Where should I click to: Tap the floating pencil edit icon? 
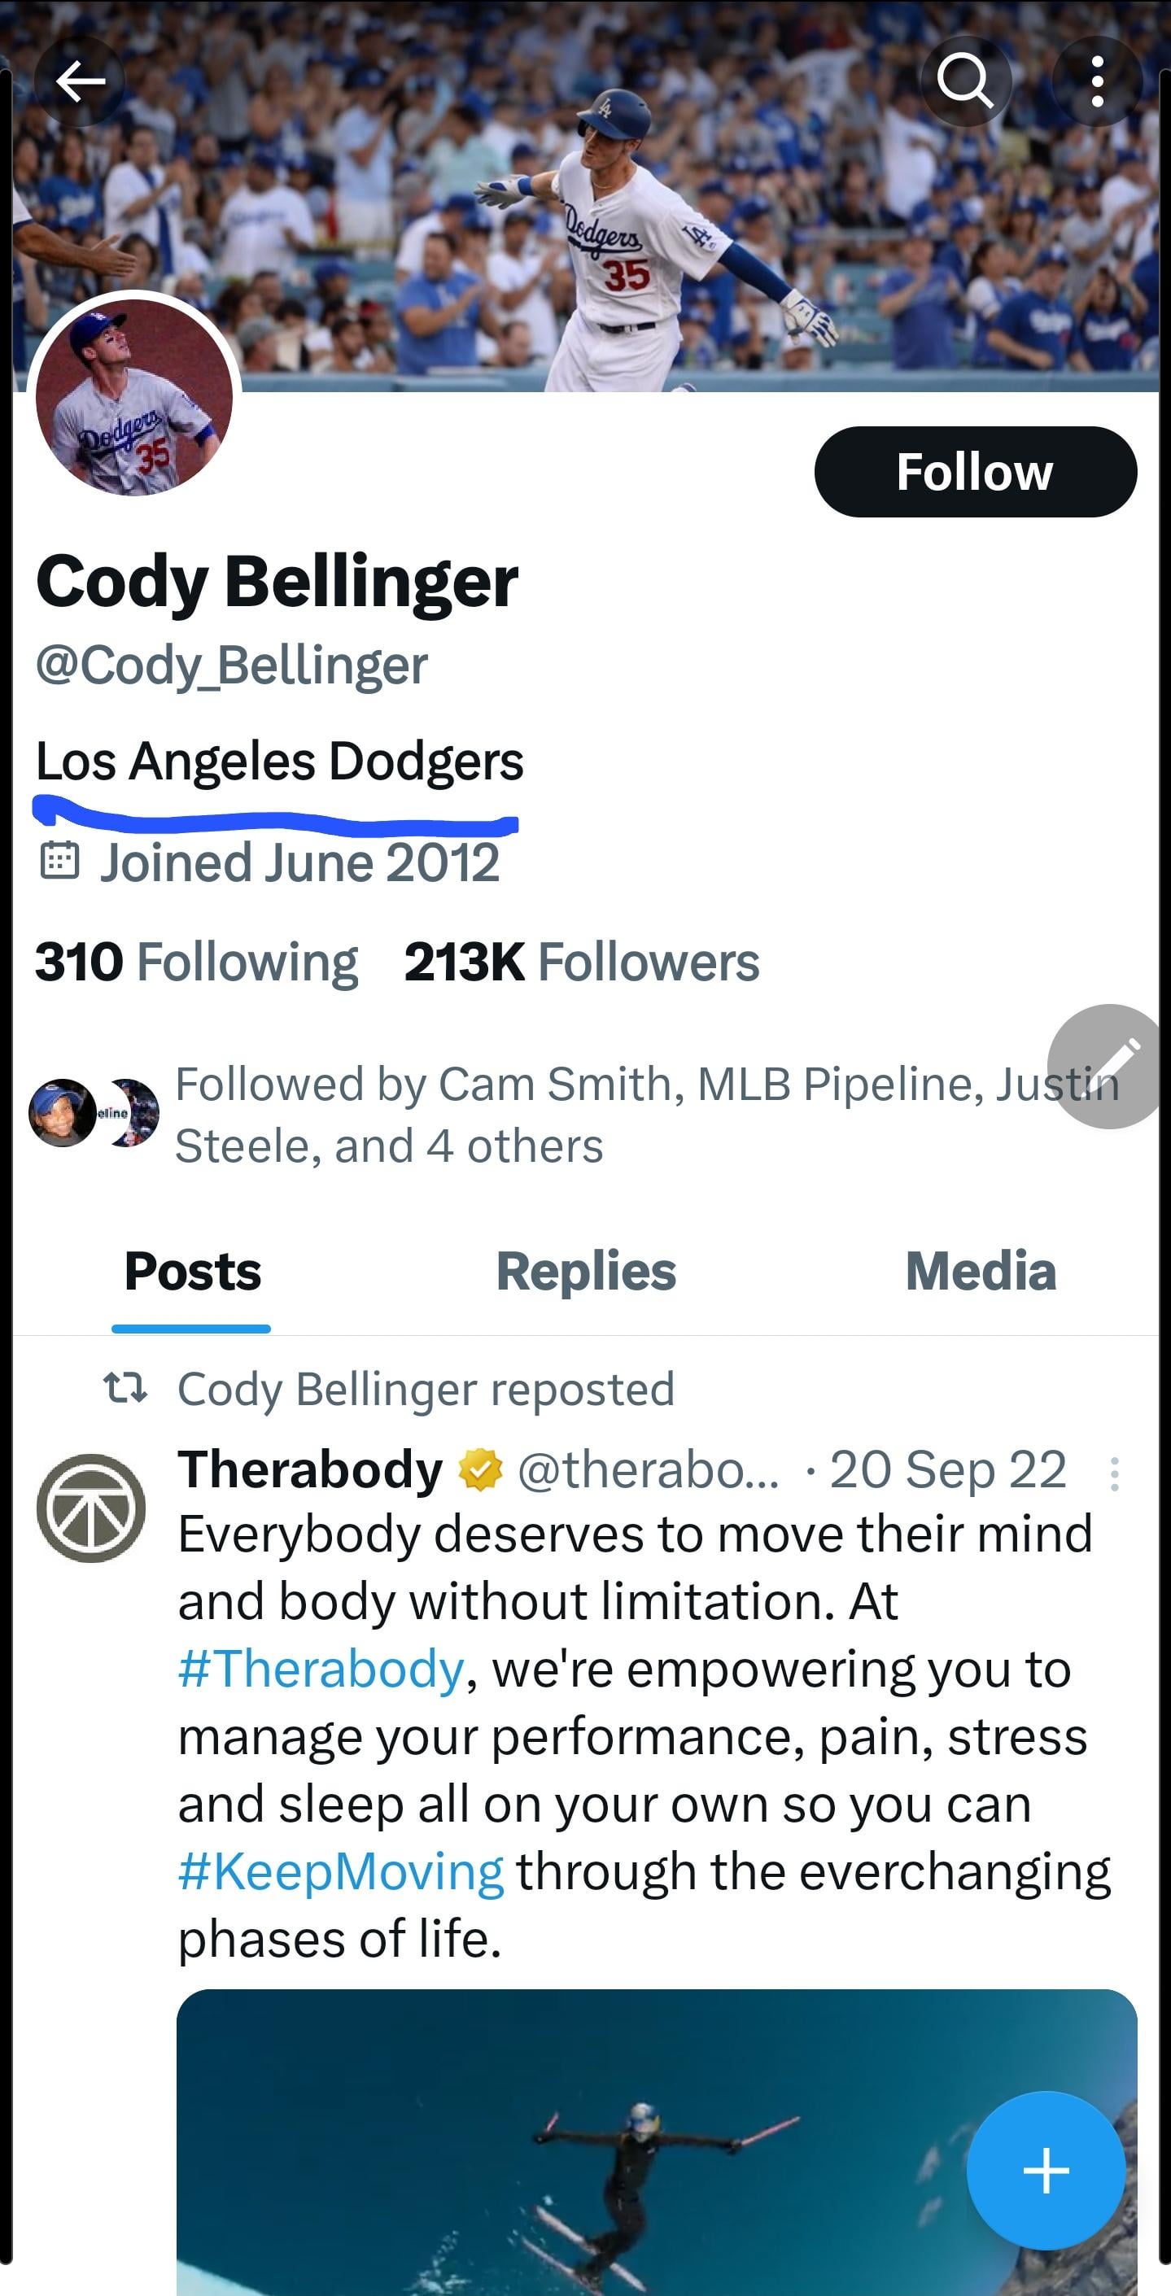[1108, 1066]
